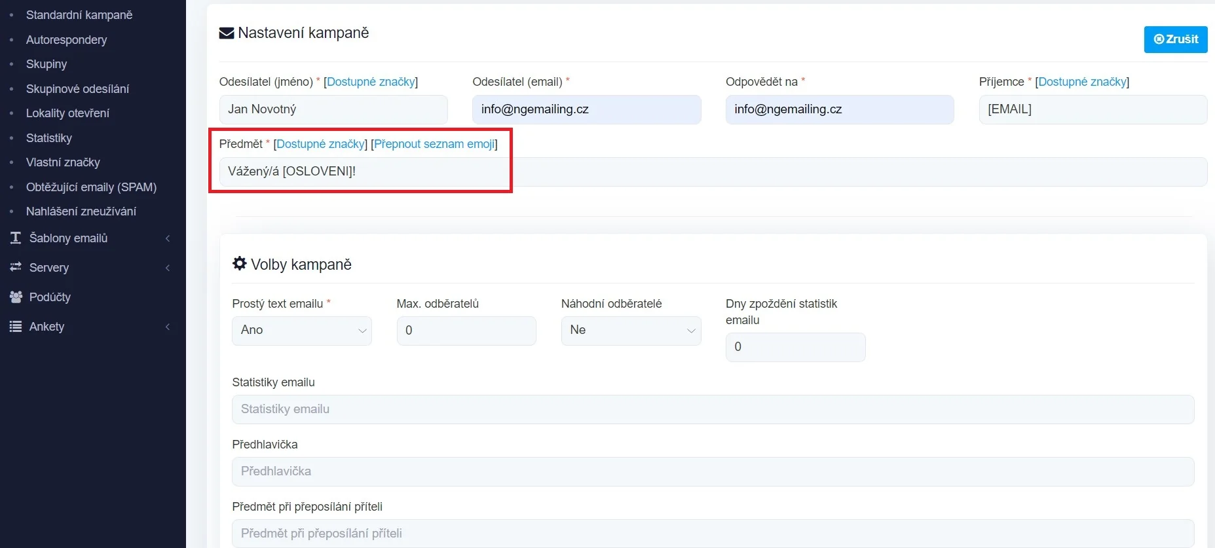Select Obtěžující emaily (SPAM) menu item
Image resolution: width=1215 pixels, height=548 pixels.
tap(91, 187)
